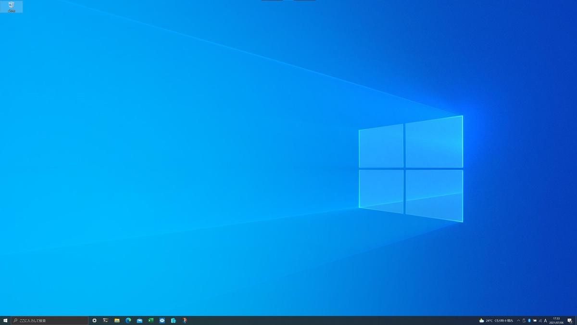577x325 pixels.
Task: Open the notification Action Center
Action: 570,320
